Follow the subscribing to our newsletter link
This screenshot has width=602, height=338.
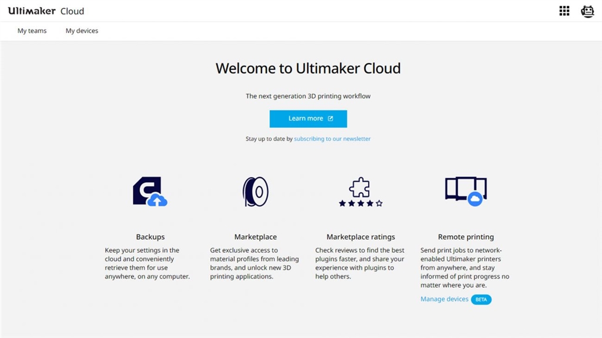pos(332,139)
